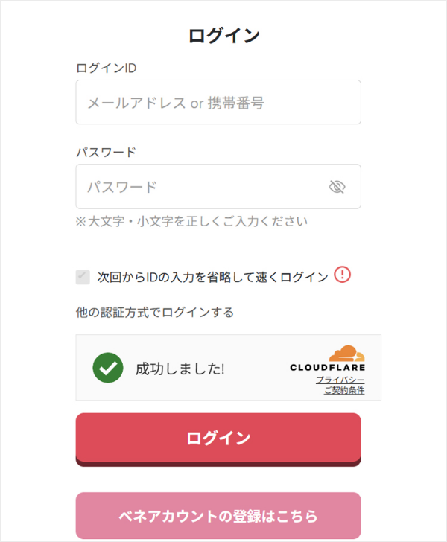
Task: Click the green success checkmark icon
Action: pos(108,368)
